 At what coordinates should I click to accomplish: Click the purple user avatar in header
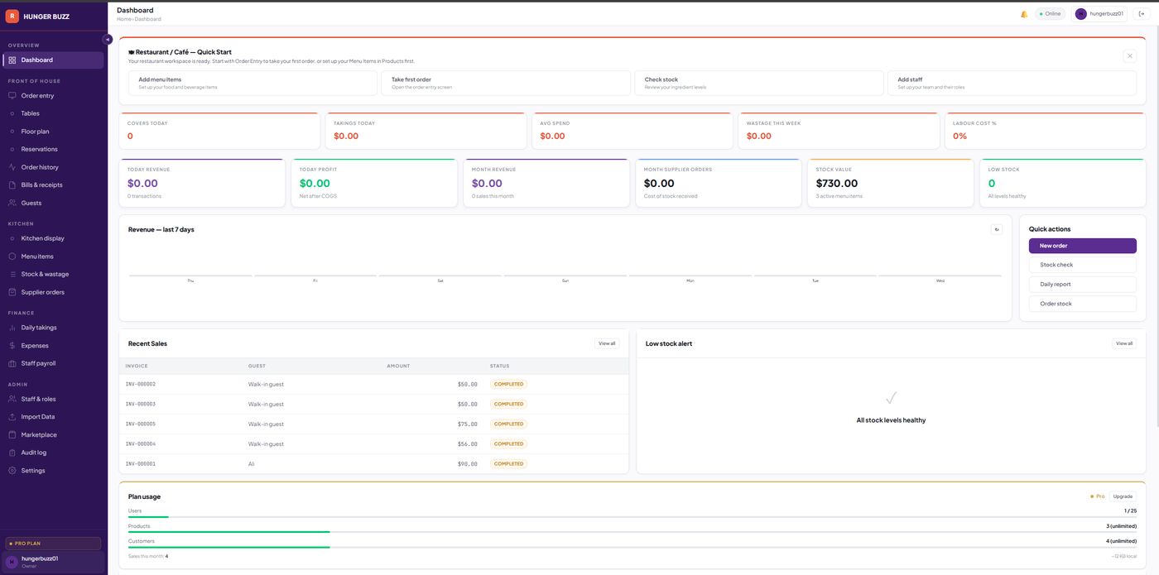point(1081,14)
